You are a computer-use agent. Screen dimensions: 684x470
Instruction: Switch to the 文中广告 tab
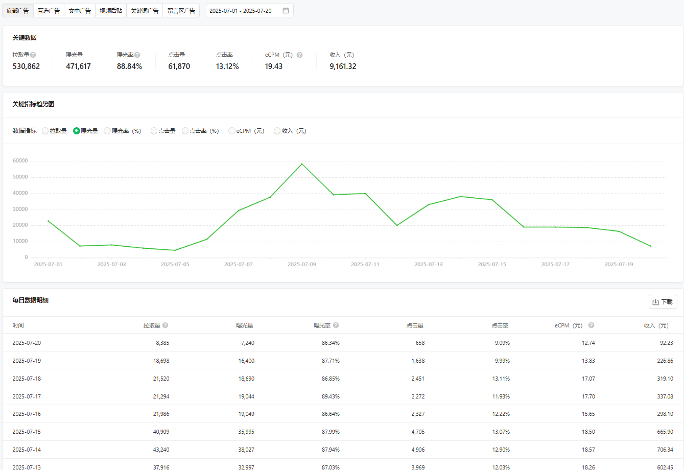[x=80, y=11]
